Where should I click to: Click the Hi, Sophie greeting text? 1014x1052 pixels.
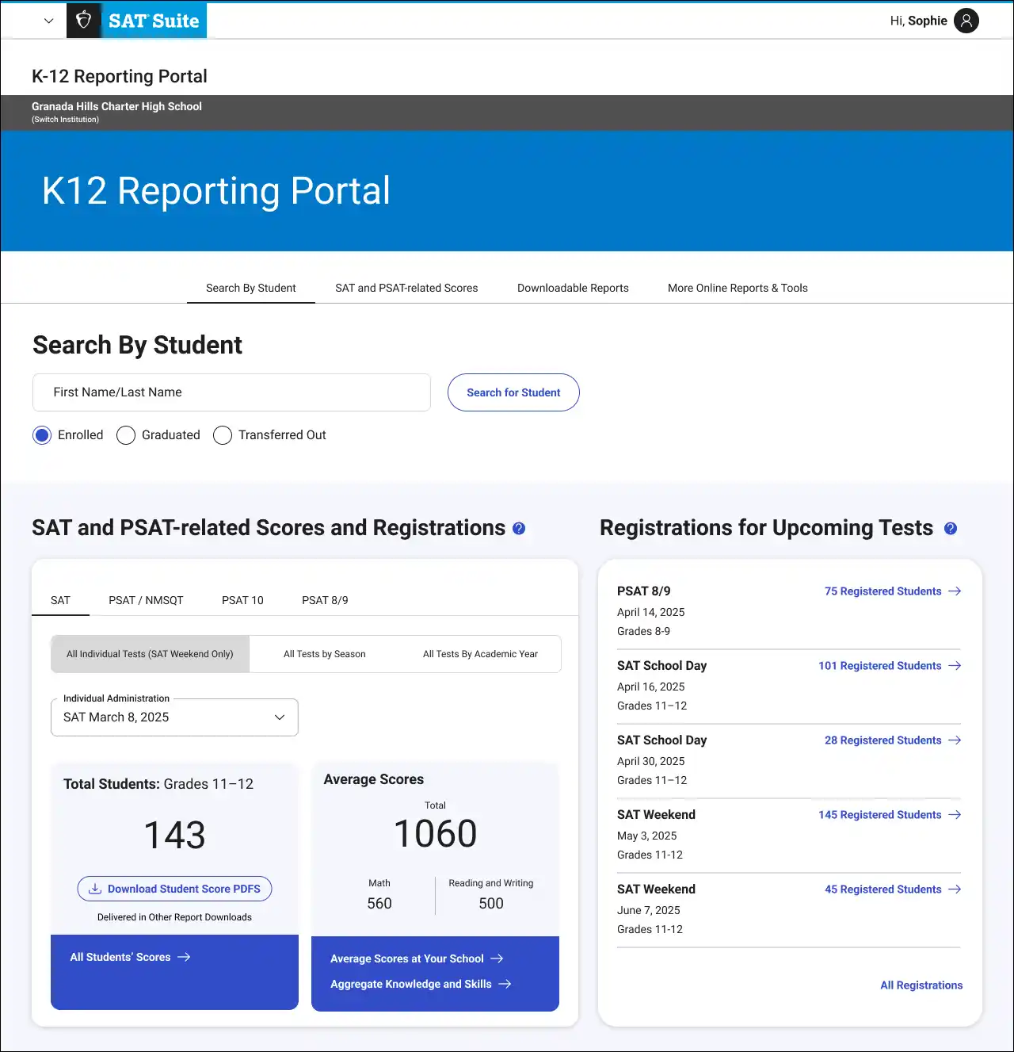pos(918,21)
